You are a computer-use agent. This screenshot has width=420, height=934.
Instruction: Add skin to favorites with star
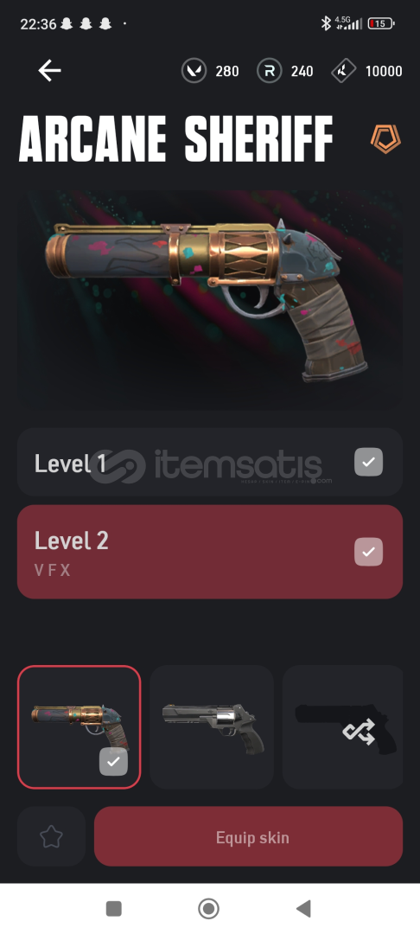(51, 836)
